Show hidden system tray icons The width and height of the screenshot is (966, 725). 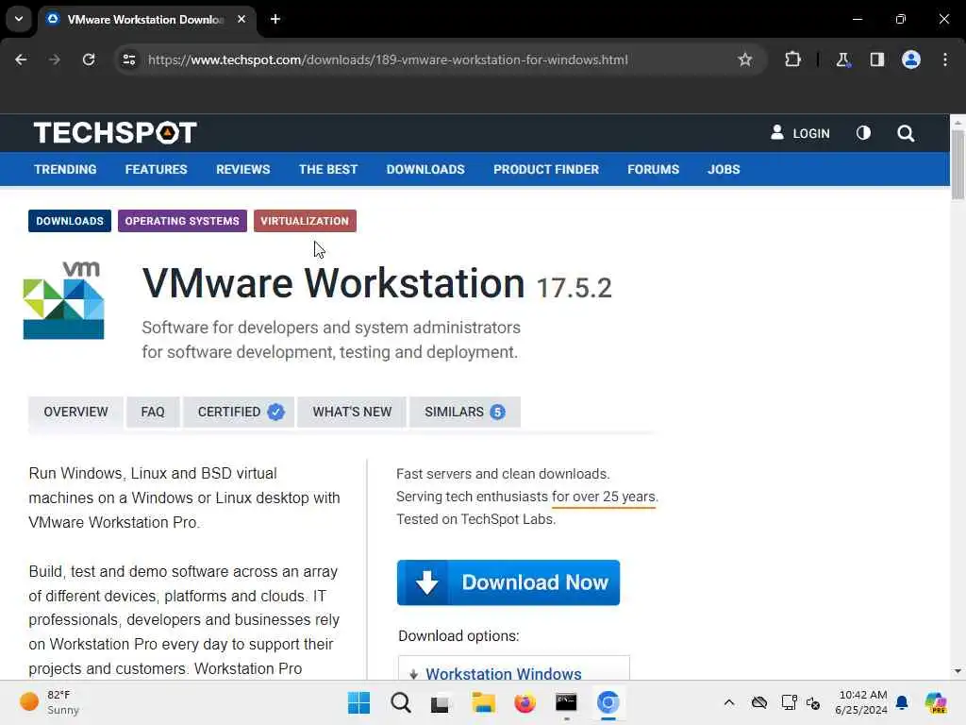coord(729,702)
